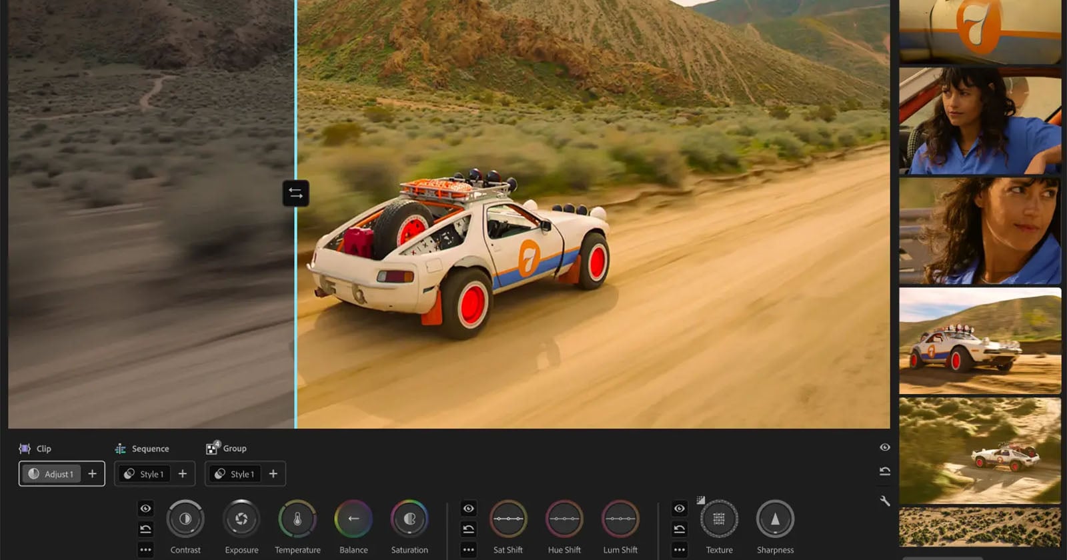Open the Temperature control

point(297,519)
